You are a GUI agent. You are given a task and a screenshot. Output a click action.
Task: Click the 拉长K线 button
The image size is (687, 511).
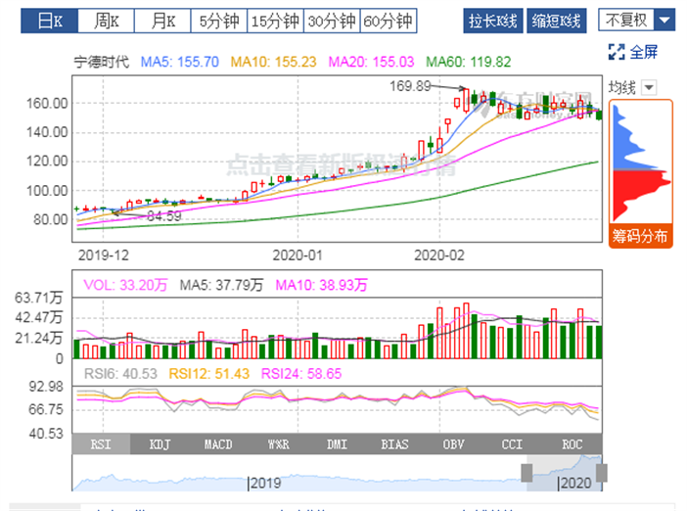(x=493, y=21)
